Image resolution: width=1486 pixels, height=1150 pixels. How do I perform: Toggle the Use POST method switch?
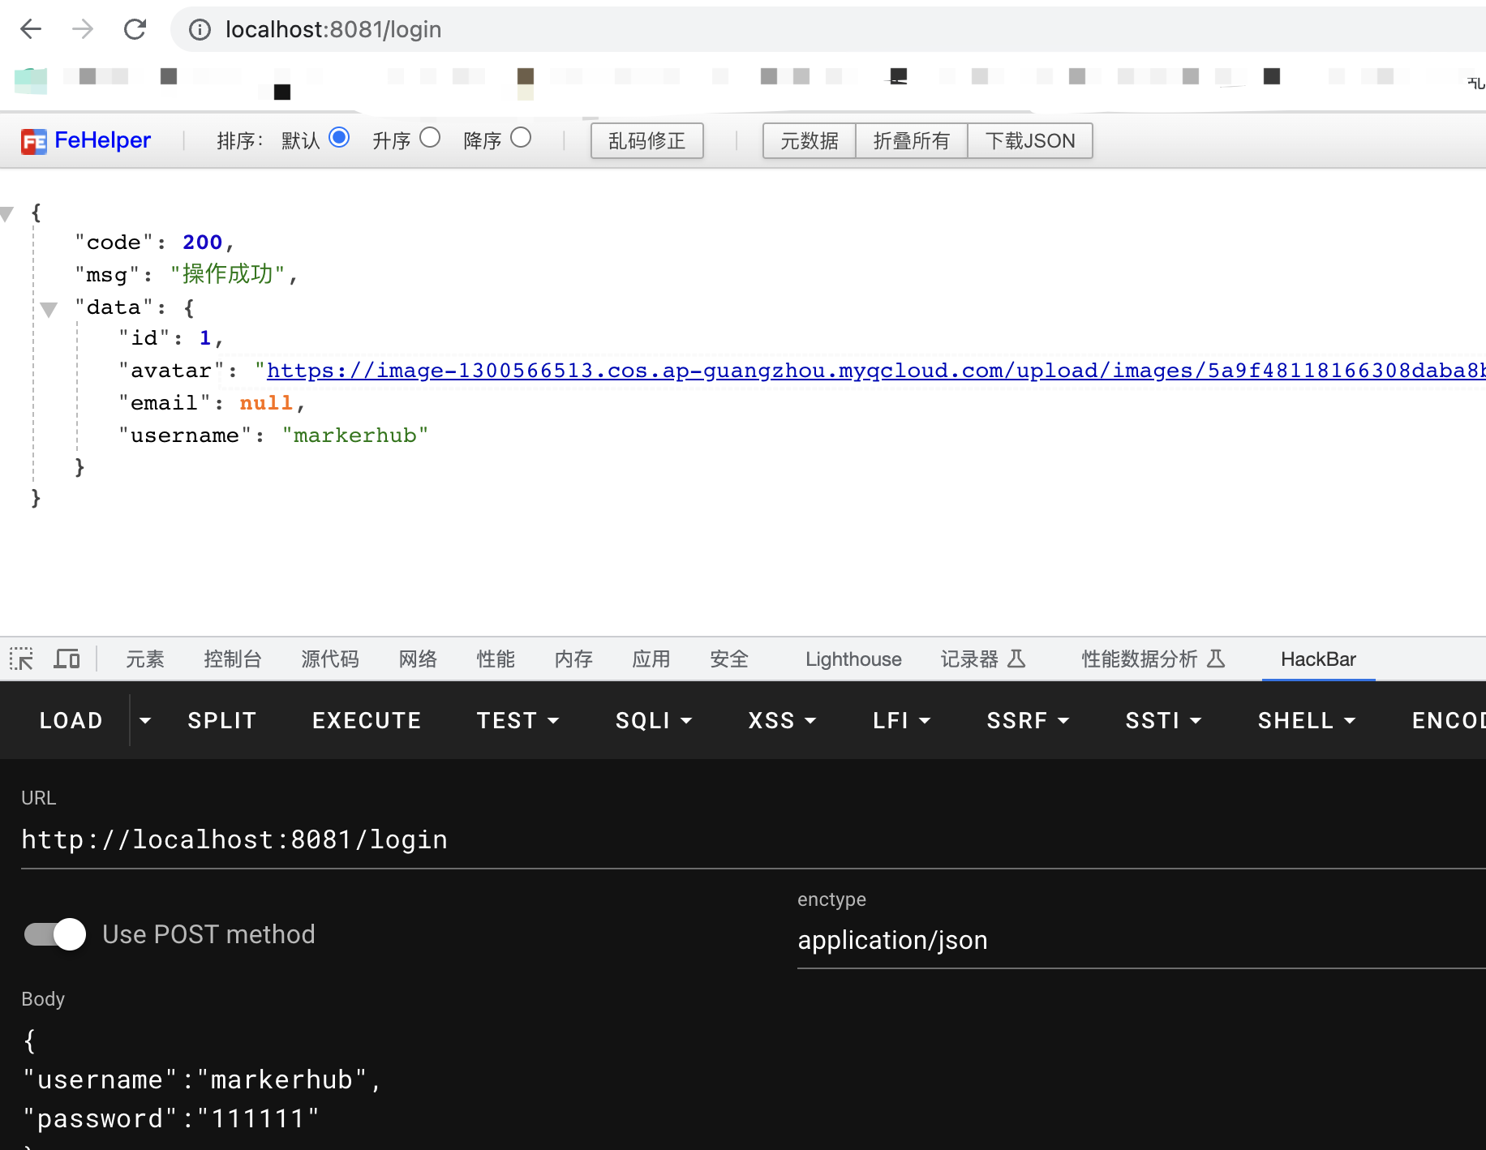tap(55, 934)
